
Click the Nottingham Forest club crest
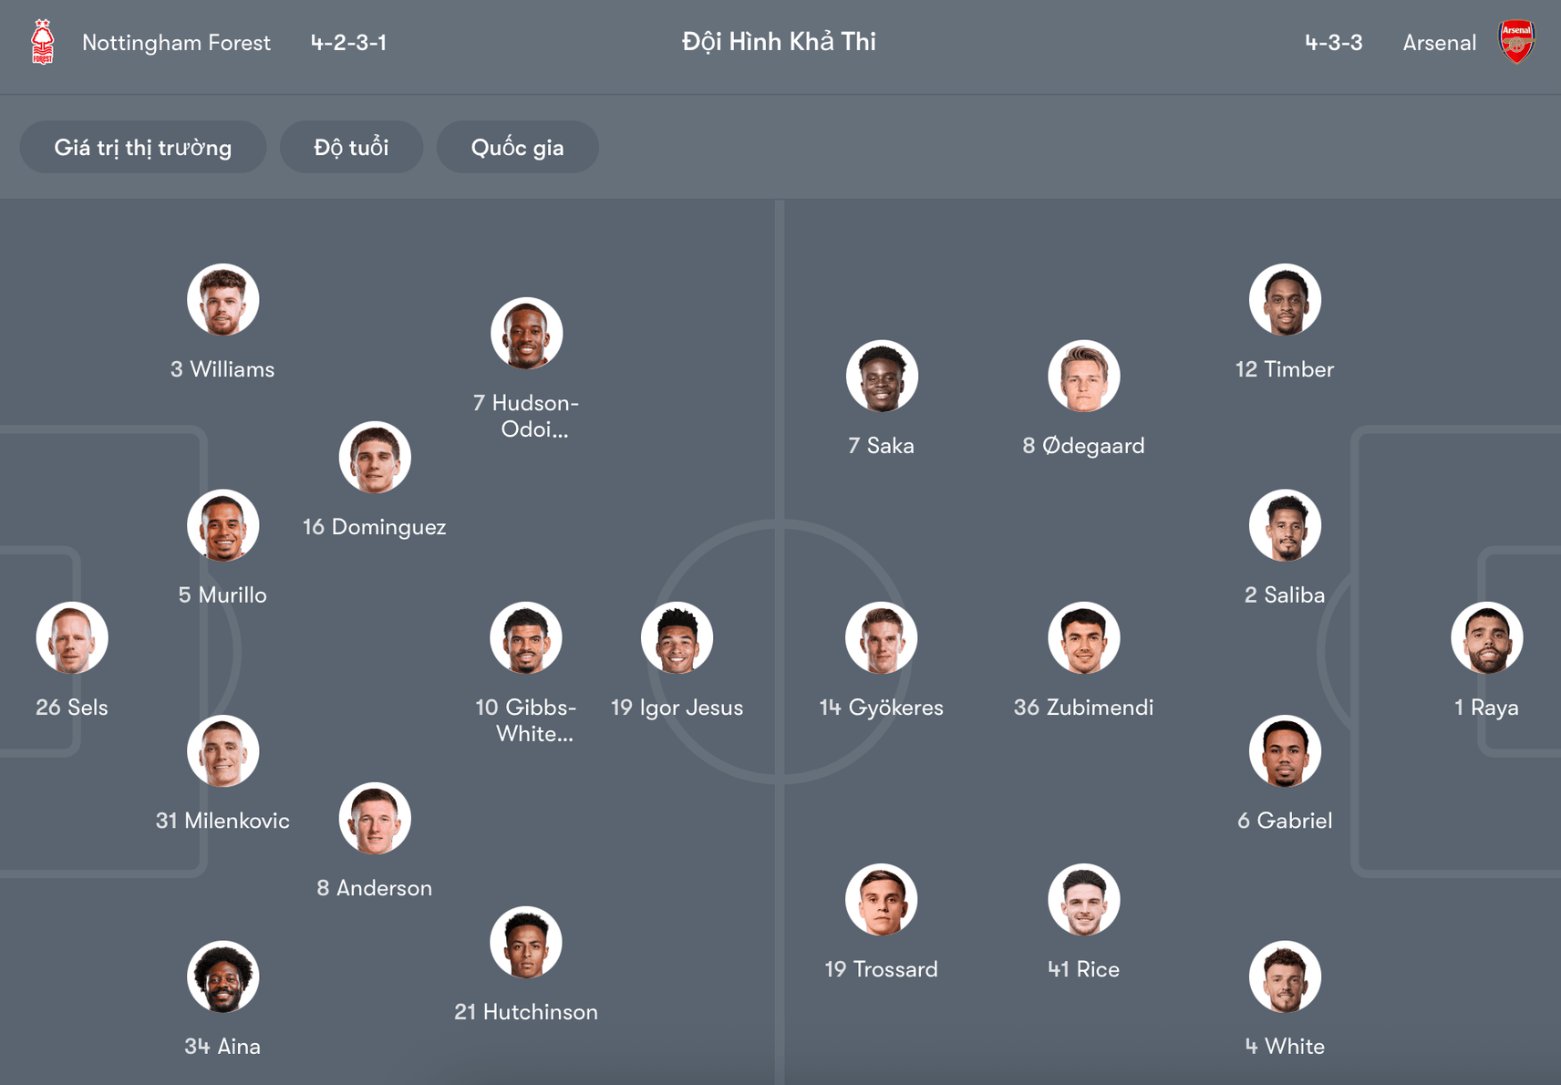pos(43,41)
